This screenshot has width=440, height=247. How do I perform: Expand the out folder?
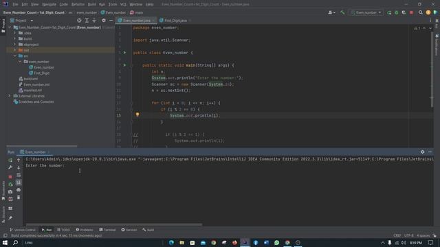(x=14, y=50)
